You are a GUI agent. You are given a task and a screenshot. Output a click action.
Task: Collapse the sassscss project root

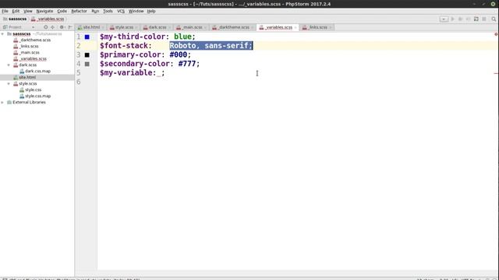pyautogui.click(x=3, y=33)
